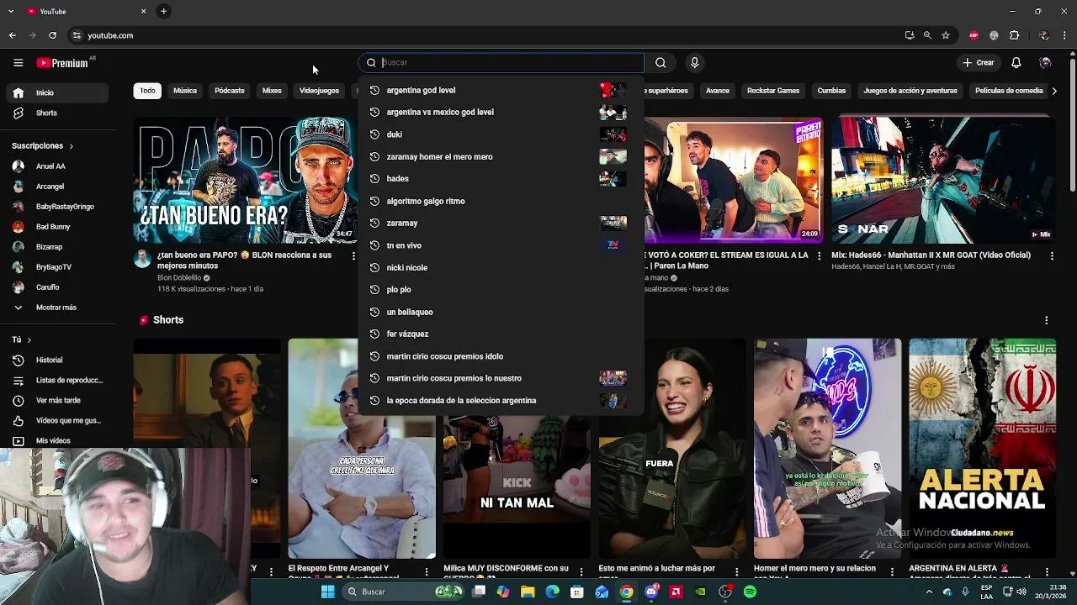Open the YouTube hamburger guide menu
Screen dimensions: 1077x605
18,63
